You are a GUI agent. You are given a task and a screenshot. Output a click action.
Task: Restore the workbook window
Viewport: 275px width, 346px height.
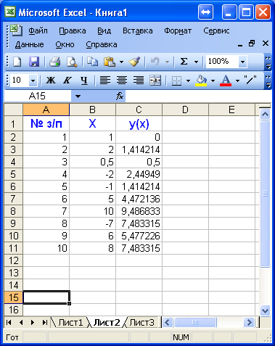[252, 44]
